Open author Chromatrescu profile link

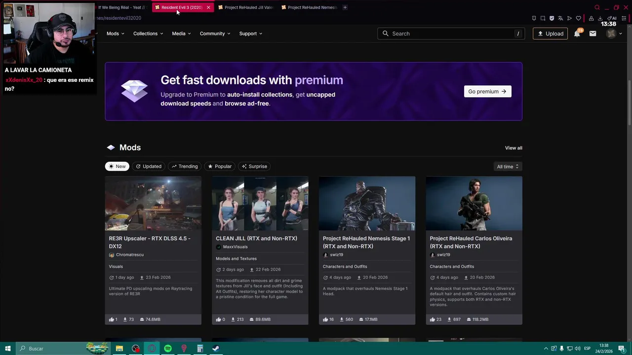129,254
